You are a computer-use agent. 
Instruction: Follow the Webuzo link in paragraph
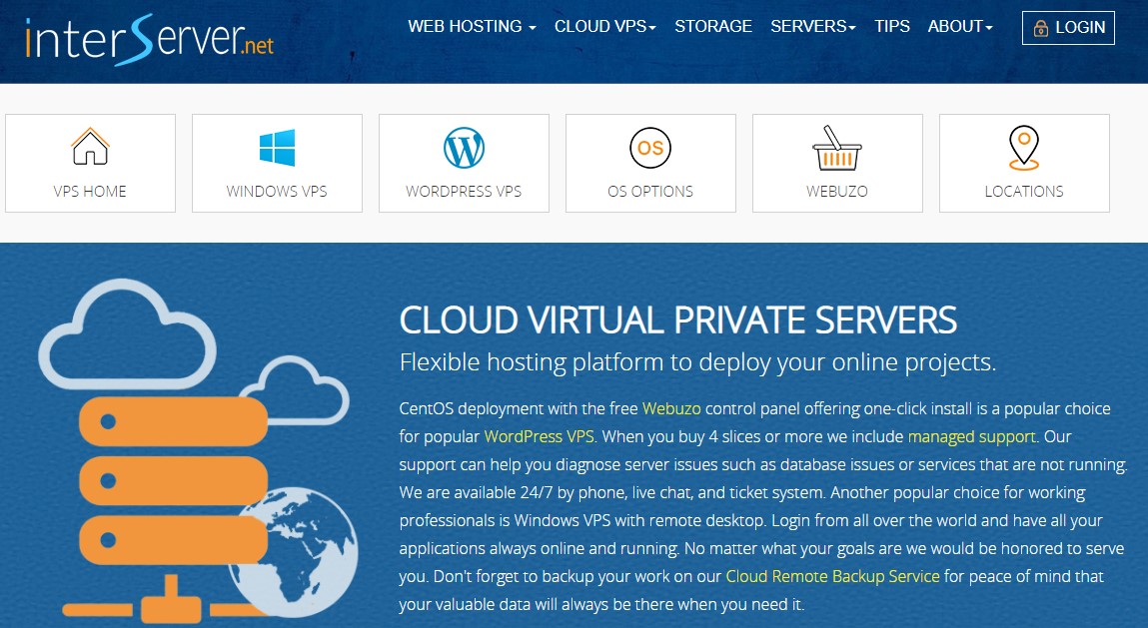click(x=671, y=408)
